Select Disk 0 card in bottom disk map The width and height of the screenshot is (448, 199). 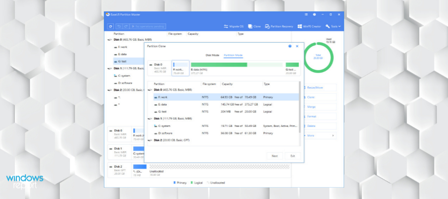(119, 134)
